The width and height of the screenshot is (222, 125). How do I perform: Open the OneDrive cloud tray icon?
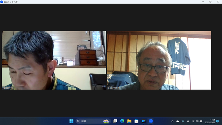coord(178,121)
